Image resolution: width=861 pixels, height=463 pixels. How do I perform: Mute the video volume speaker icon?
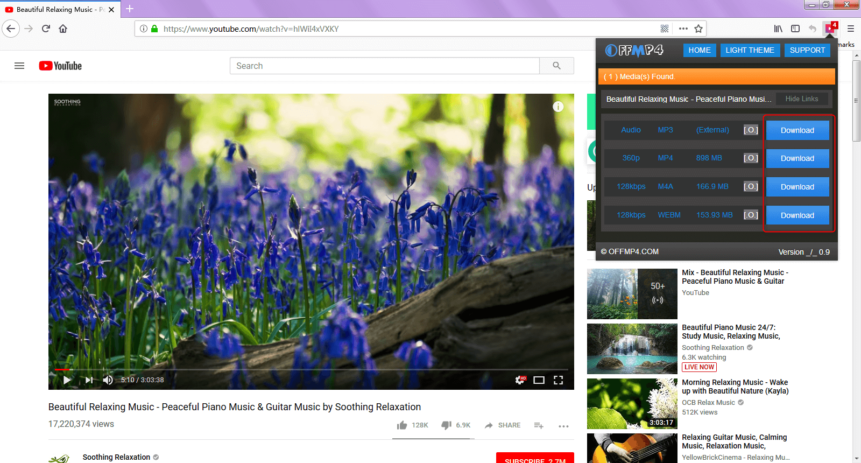coord(108,380)
